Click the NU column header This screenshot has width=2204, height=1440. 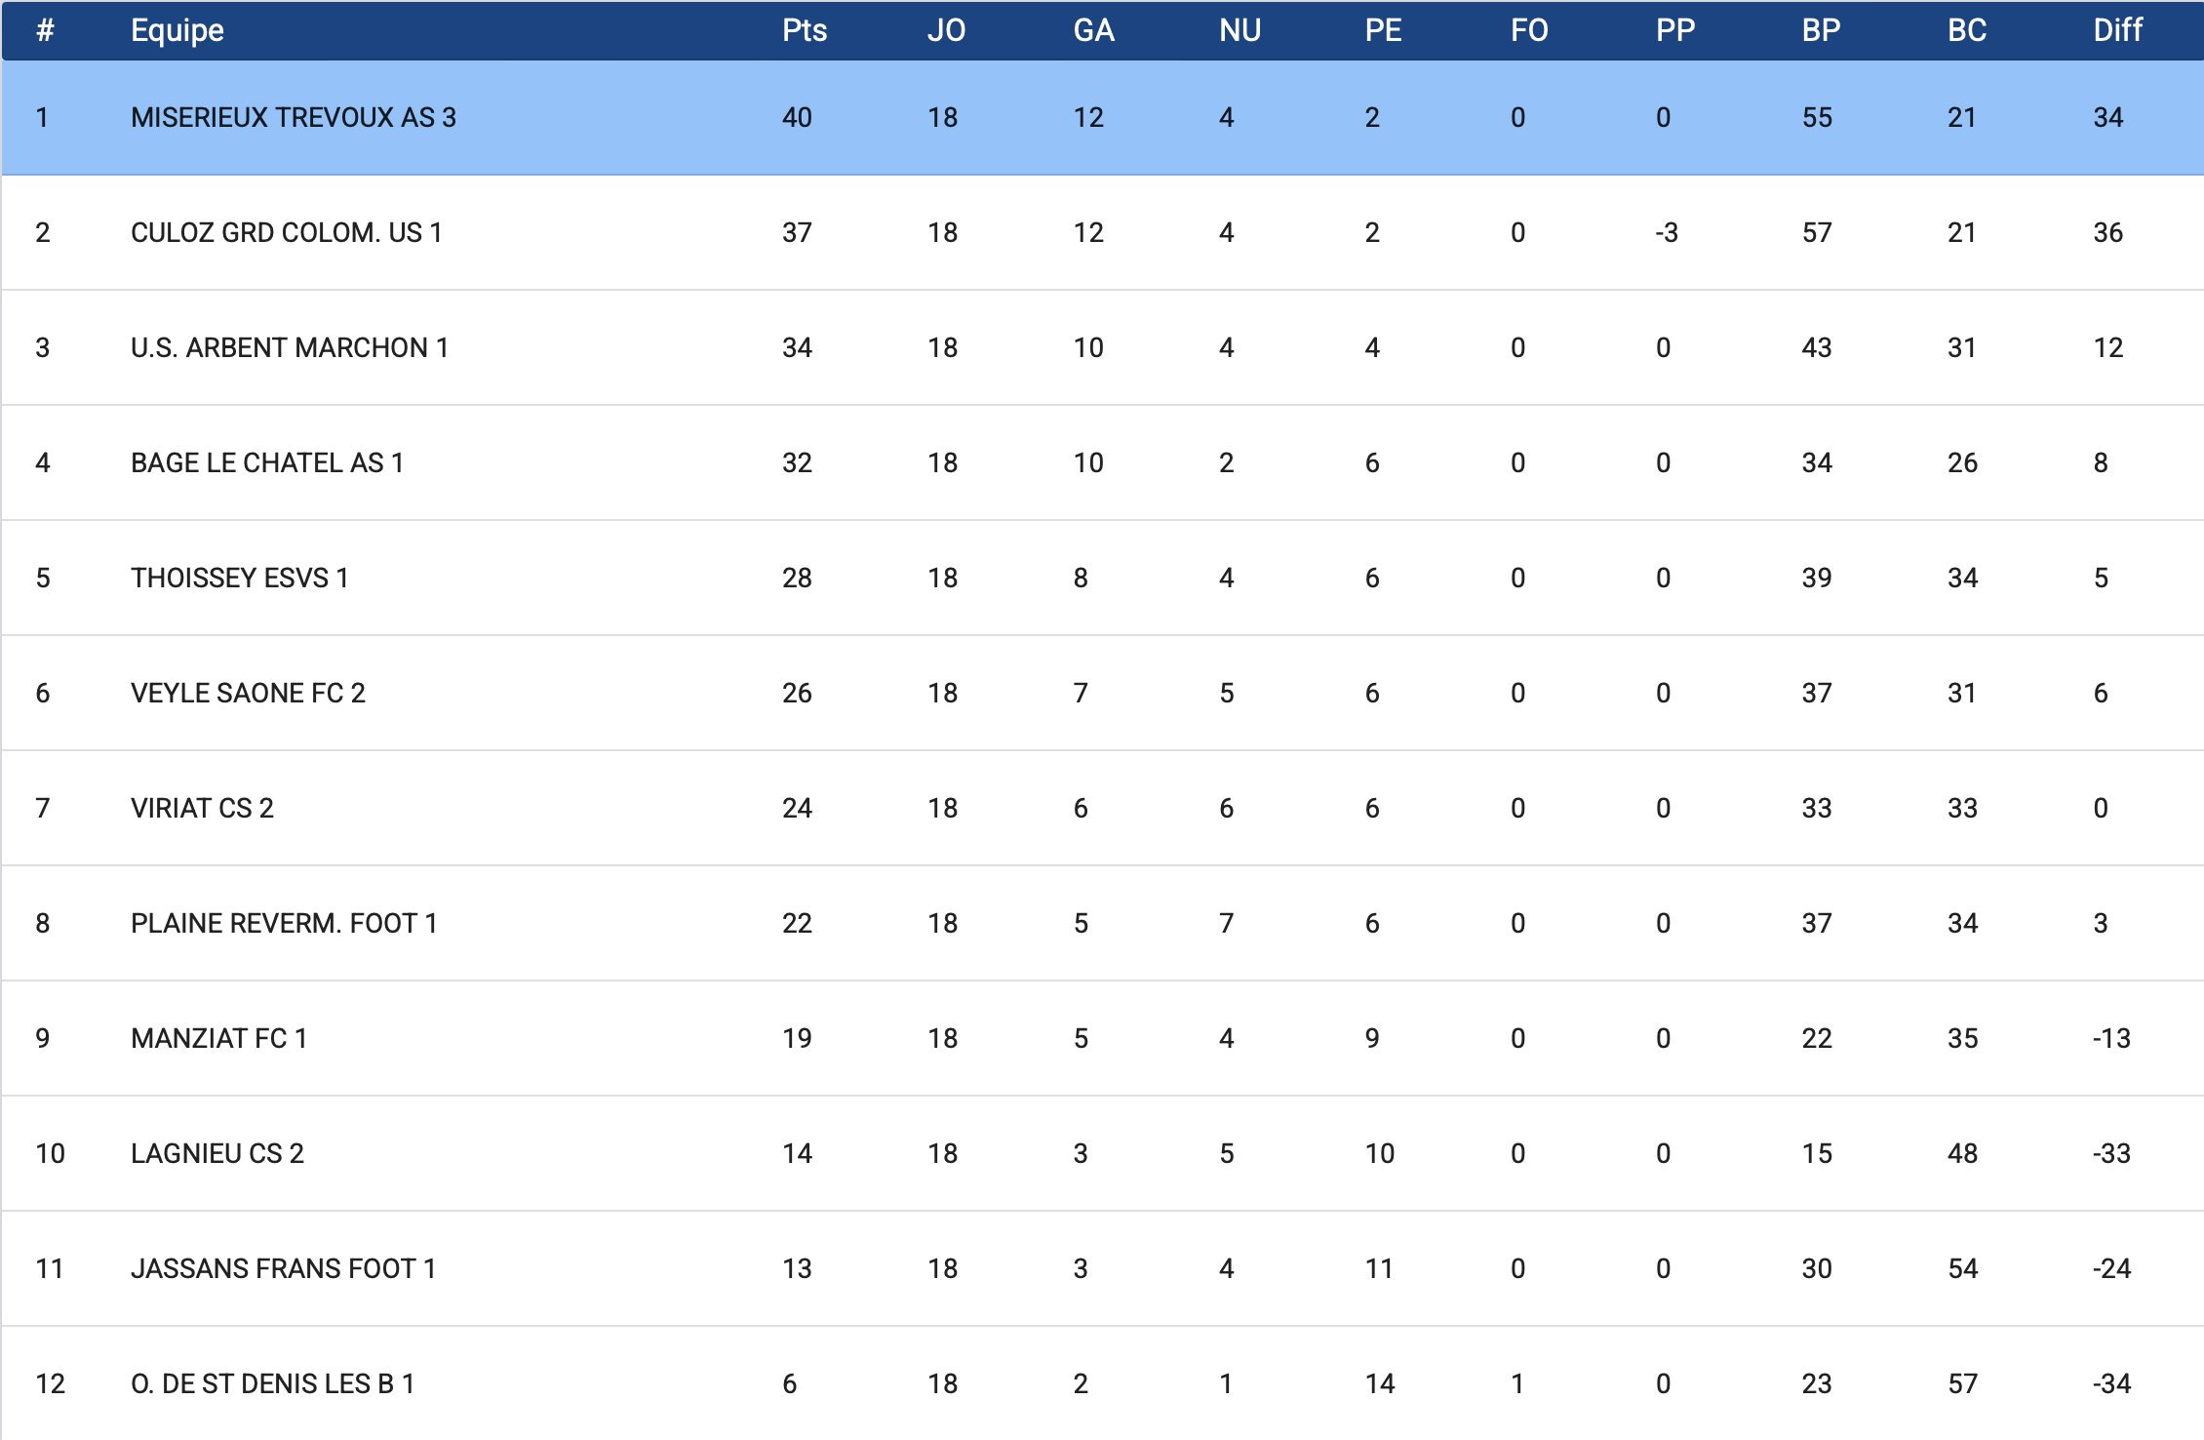click(x=1240, y=30)
